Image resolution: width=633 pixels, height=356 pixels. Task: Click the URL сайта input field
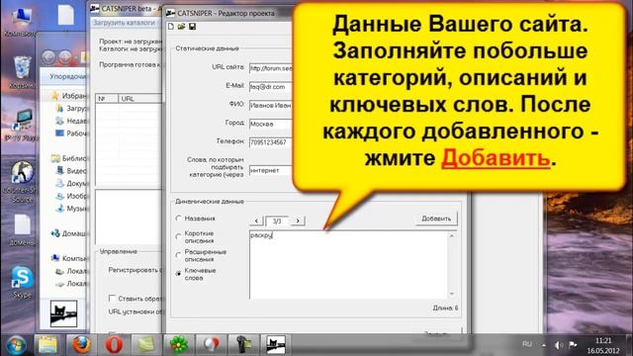pos(270,68)
